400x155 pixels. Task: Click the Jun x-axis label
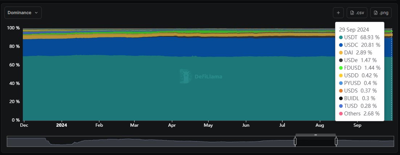(246, 125)
